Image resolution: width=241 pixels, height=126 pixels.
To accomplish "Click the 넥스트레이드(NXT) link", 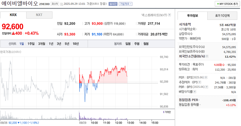I will pyautogui.click(x=154, y=15).
